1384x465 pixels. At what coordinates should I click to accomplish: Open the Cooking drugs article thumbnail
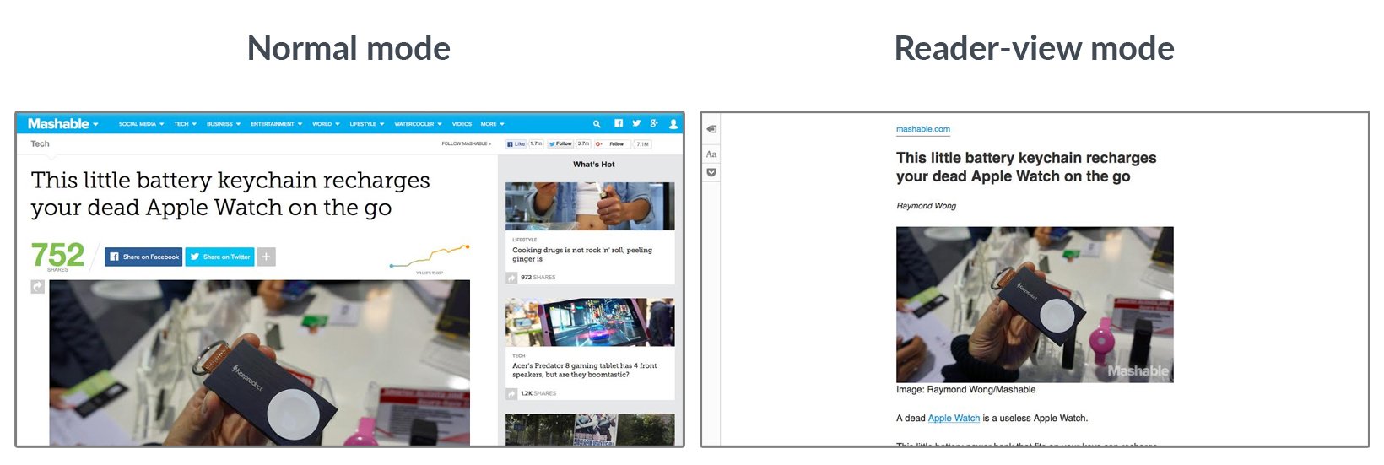click(590, 206)
